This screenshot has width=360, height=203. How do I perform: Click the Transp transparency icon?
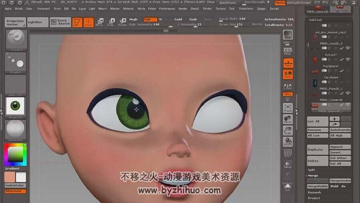coord(288,165)
